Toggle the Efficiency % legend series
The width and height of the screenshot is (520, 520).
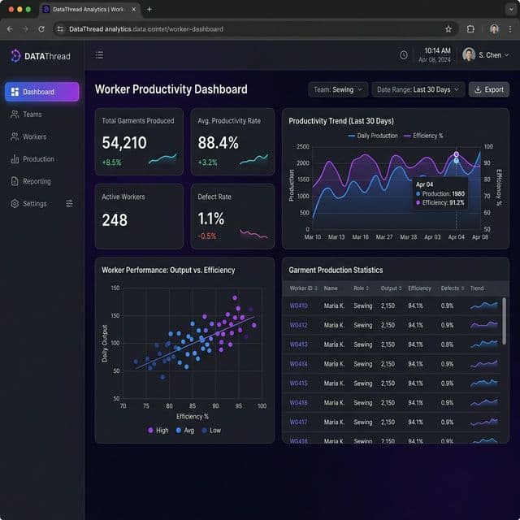[423, 136]
